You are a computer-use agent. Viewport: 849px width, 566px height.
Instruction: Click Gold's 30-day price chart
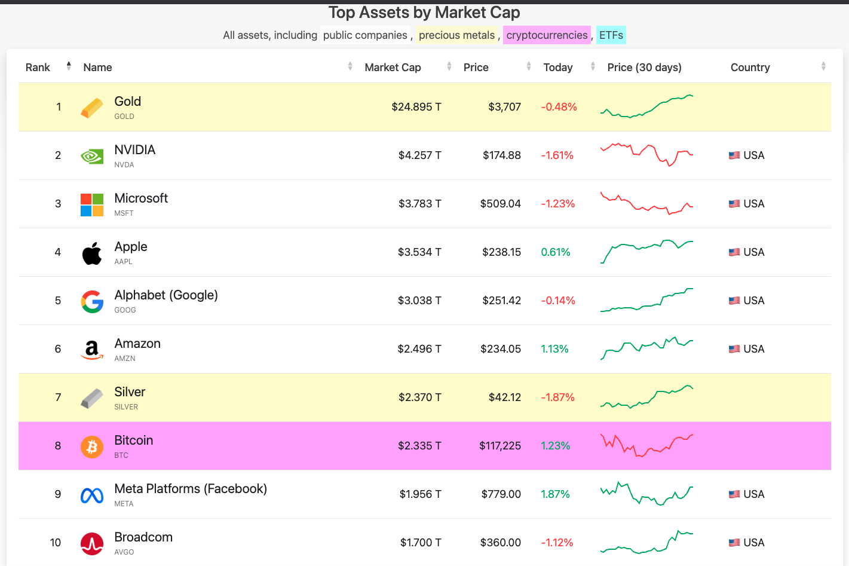click(x=646, y=106)
